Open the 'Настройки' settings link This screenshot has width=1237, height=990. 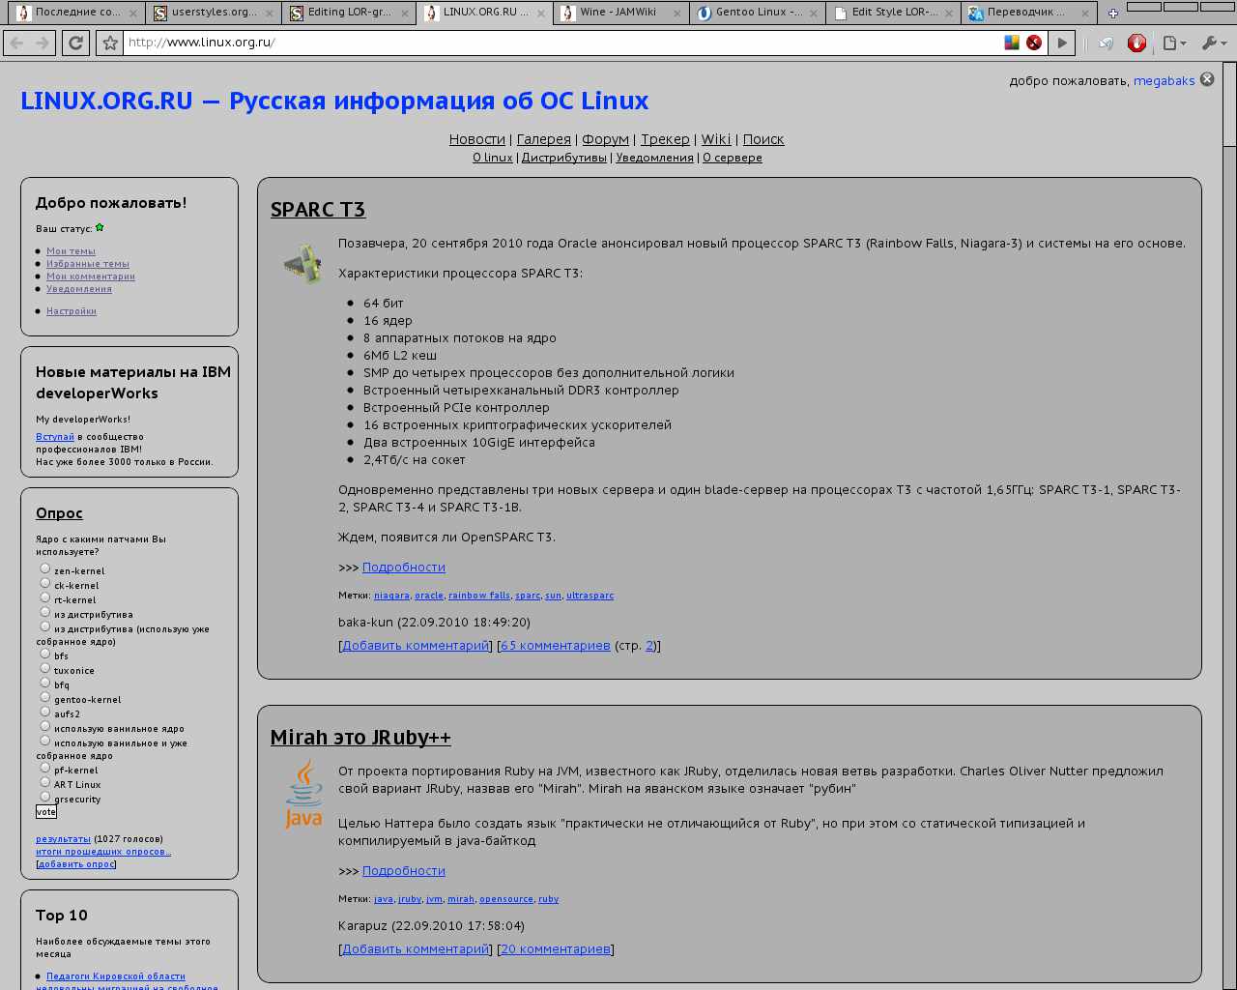pos(72,311)
